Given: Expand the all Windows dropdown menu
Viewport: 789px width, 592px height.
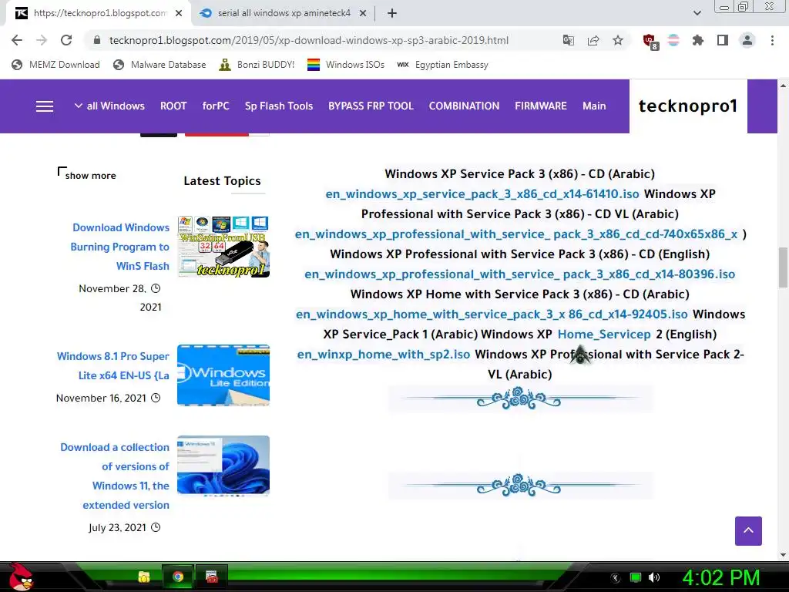Looking at the screenshot, I should (109, 106).
